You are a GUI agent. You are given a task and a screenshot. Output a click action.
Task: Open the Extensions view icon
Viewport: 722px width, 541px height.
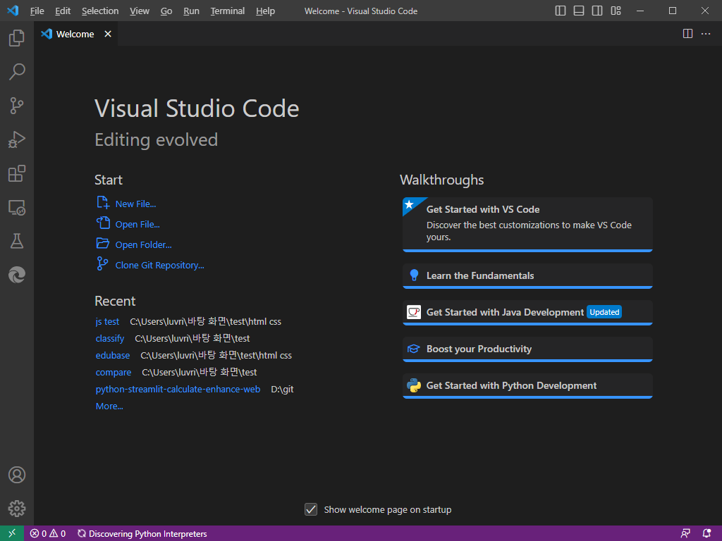point(17,173)
